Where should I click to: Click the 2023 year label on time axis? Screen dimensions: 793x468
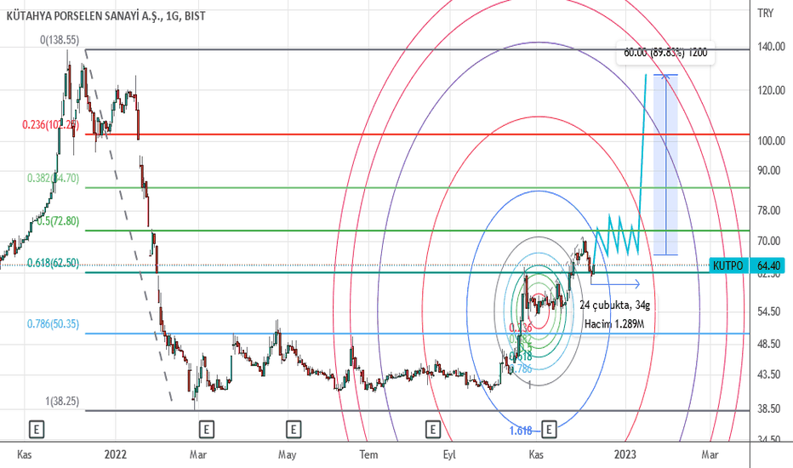click(625, 454)
